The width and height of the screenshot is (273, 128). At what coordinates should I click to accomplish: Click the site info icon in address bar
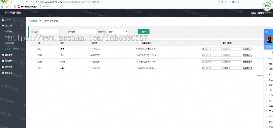42,2
